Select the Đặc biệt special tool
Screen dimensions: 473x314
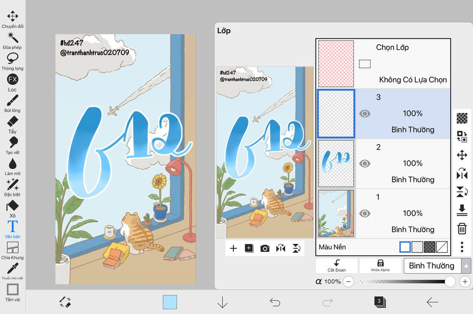pos(12,187)
